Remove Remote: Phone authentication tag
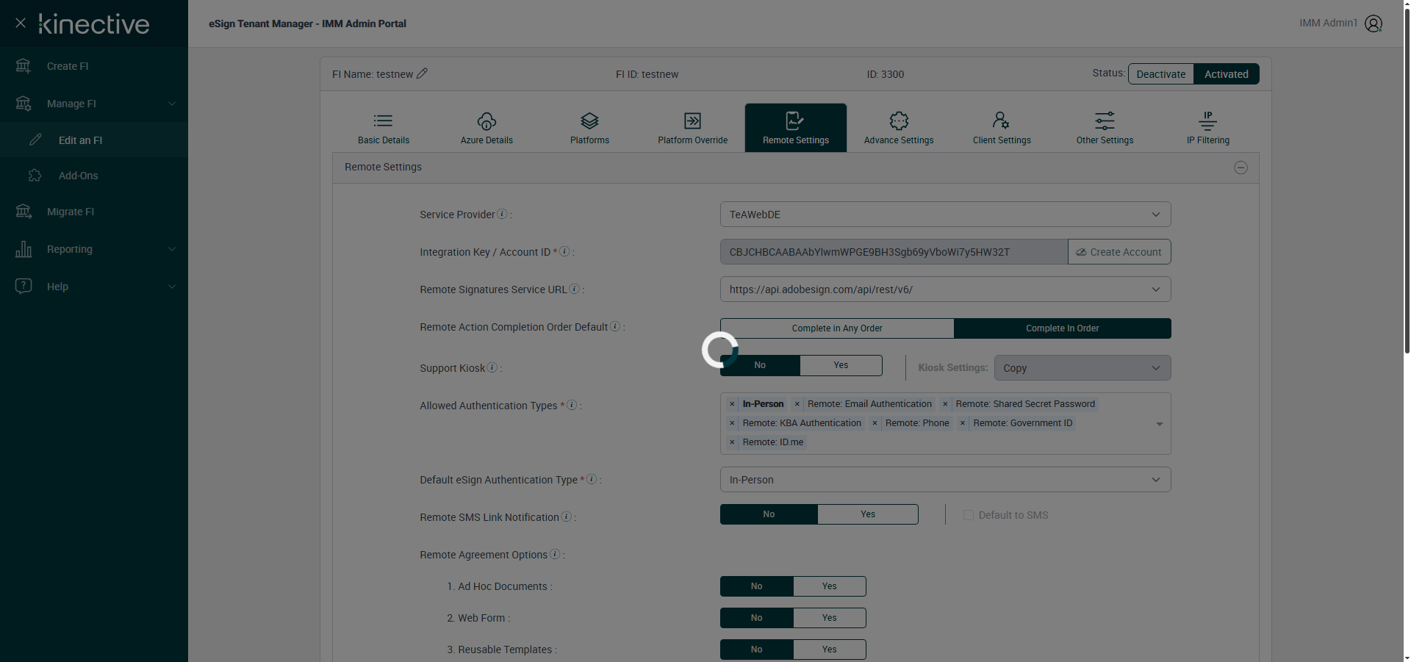This screenshot has height=662, width=1411. 875,423
